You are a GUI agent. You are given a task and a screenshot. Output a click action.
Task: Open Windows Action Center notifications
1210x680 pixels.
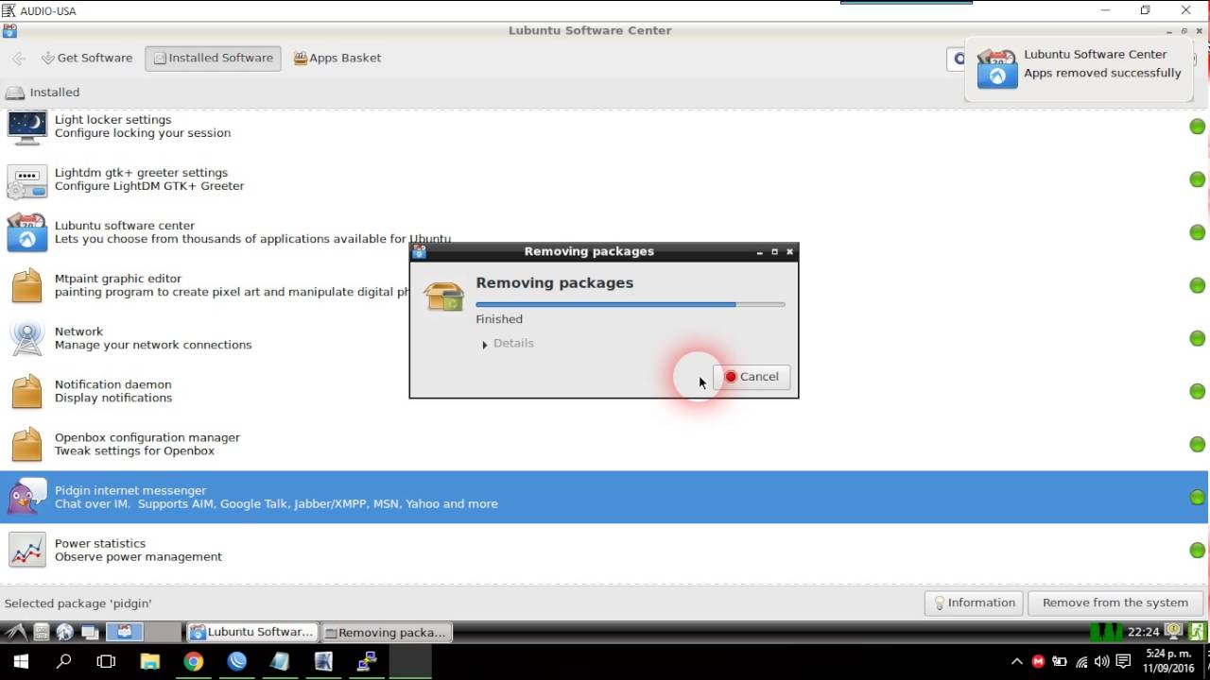[1124, 662]
